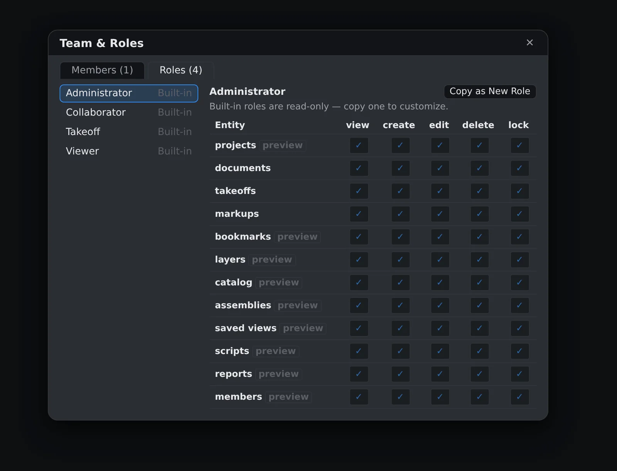Toggle markups delete permission checkbox
617x471 pixels.
pyautogui.click(x=480, y=214)
